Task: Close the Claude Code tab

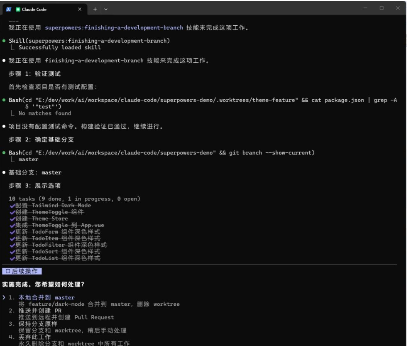Action: coord(80,9)
